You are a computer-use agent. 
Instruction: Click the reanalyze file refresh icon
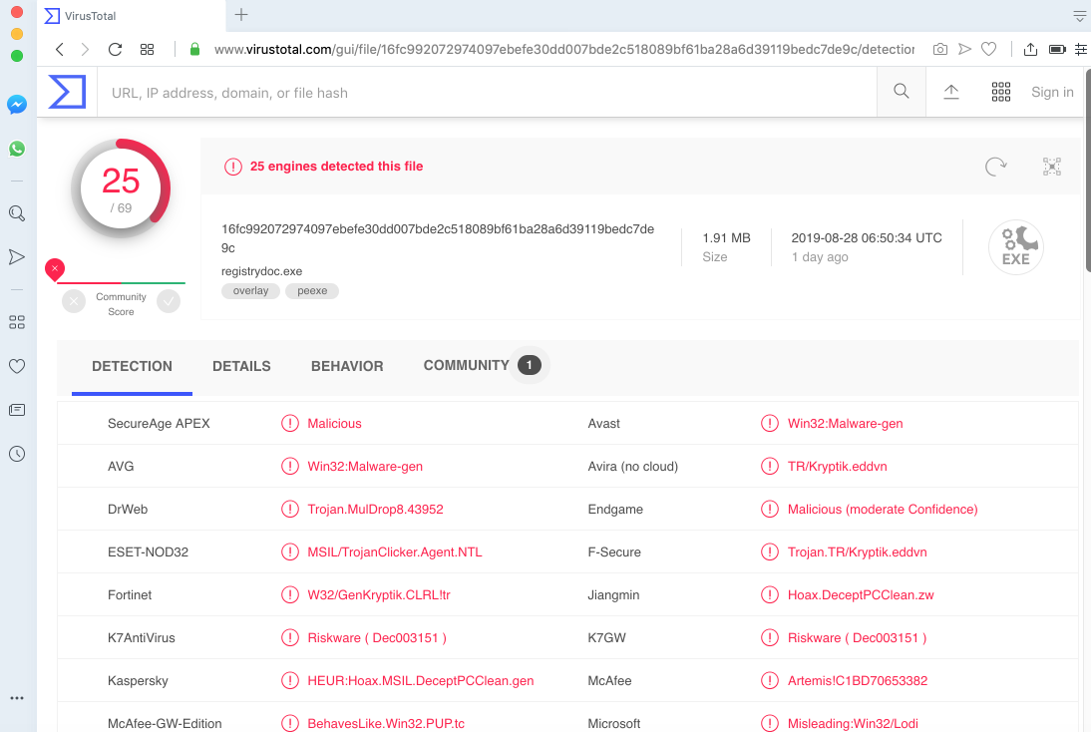coord(995,167)
